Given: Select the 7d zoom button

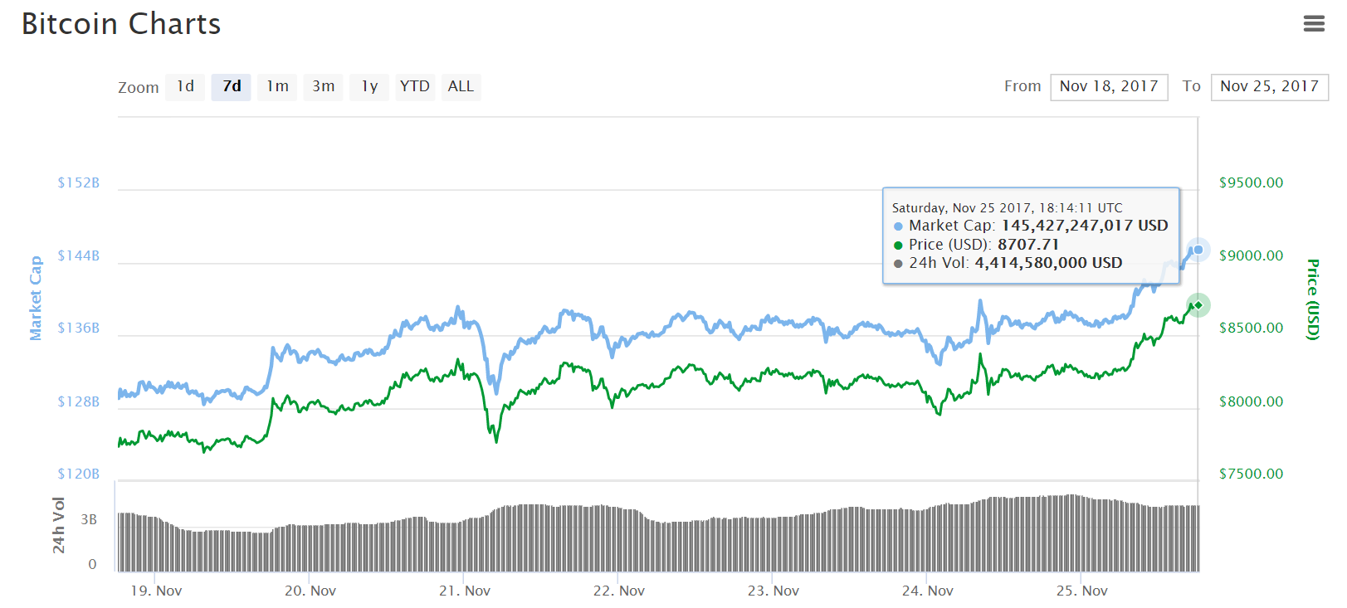Looking at the screenshot, I should coord(232,86).
